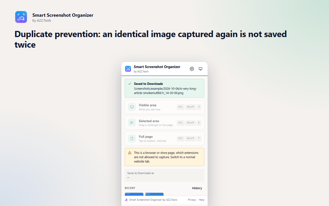Click the E key badge for Selected area

(199, 123)
